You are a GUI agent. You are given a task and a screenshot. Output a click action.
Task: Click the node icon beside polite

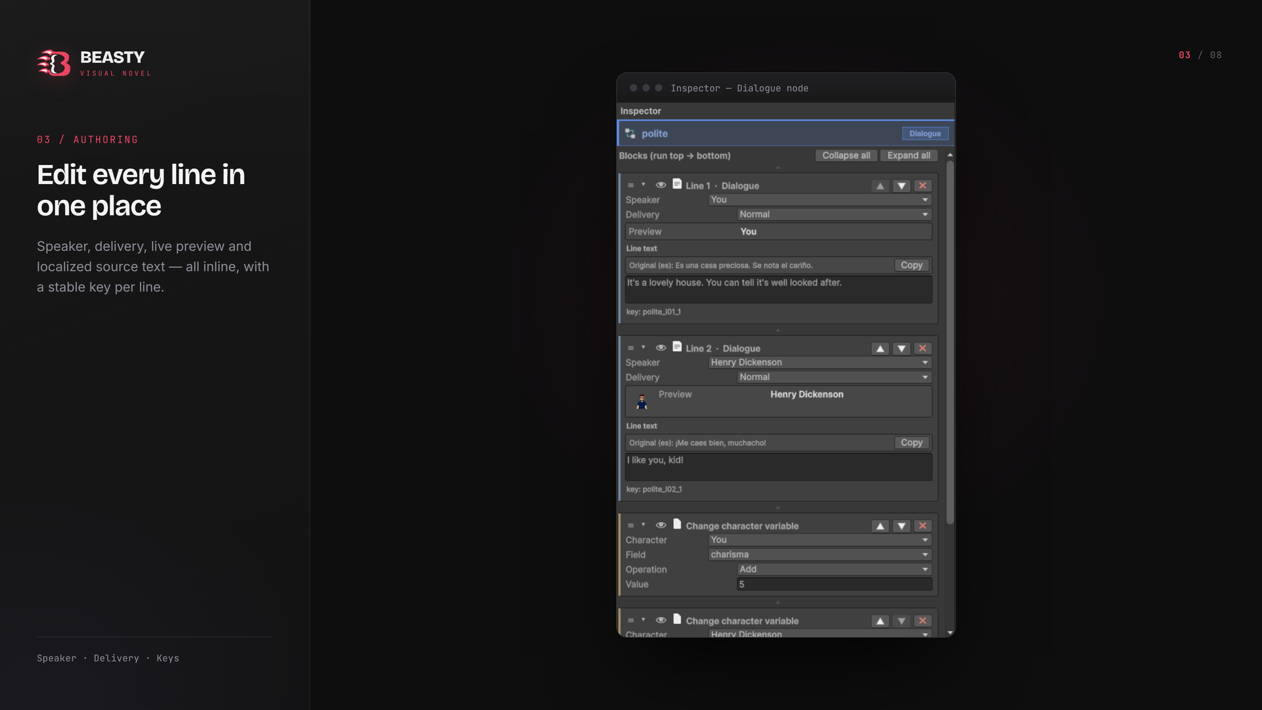(630, 133)
